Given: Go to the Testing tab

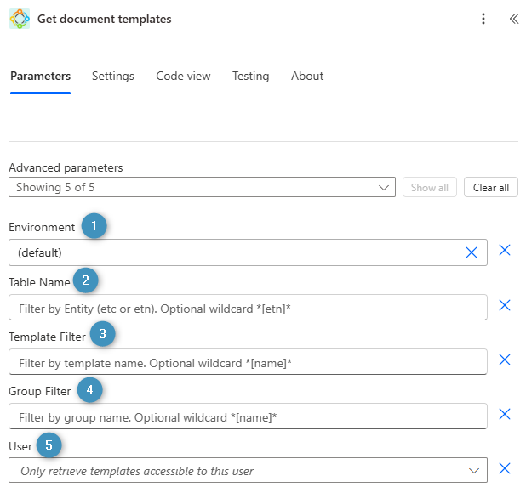Looking at the screenshot, I should 250,76.
